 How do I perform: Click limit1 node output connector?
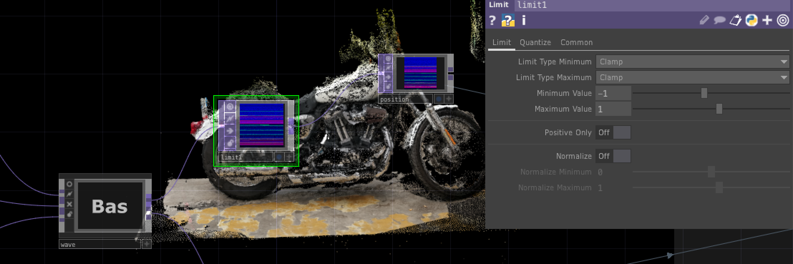tap(291, 126)
